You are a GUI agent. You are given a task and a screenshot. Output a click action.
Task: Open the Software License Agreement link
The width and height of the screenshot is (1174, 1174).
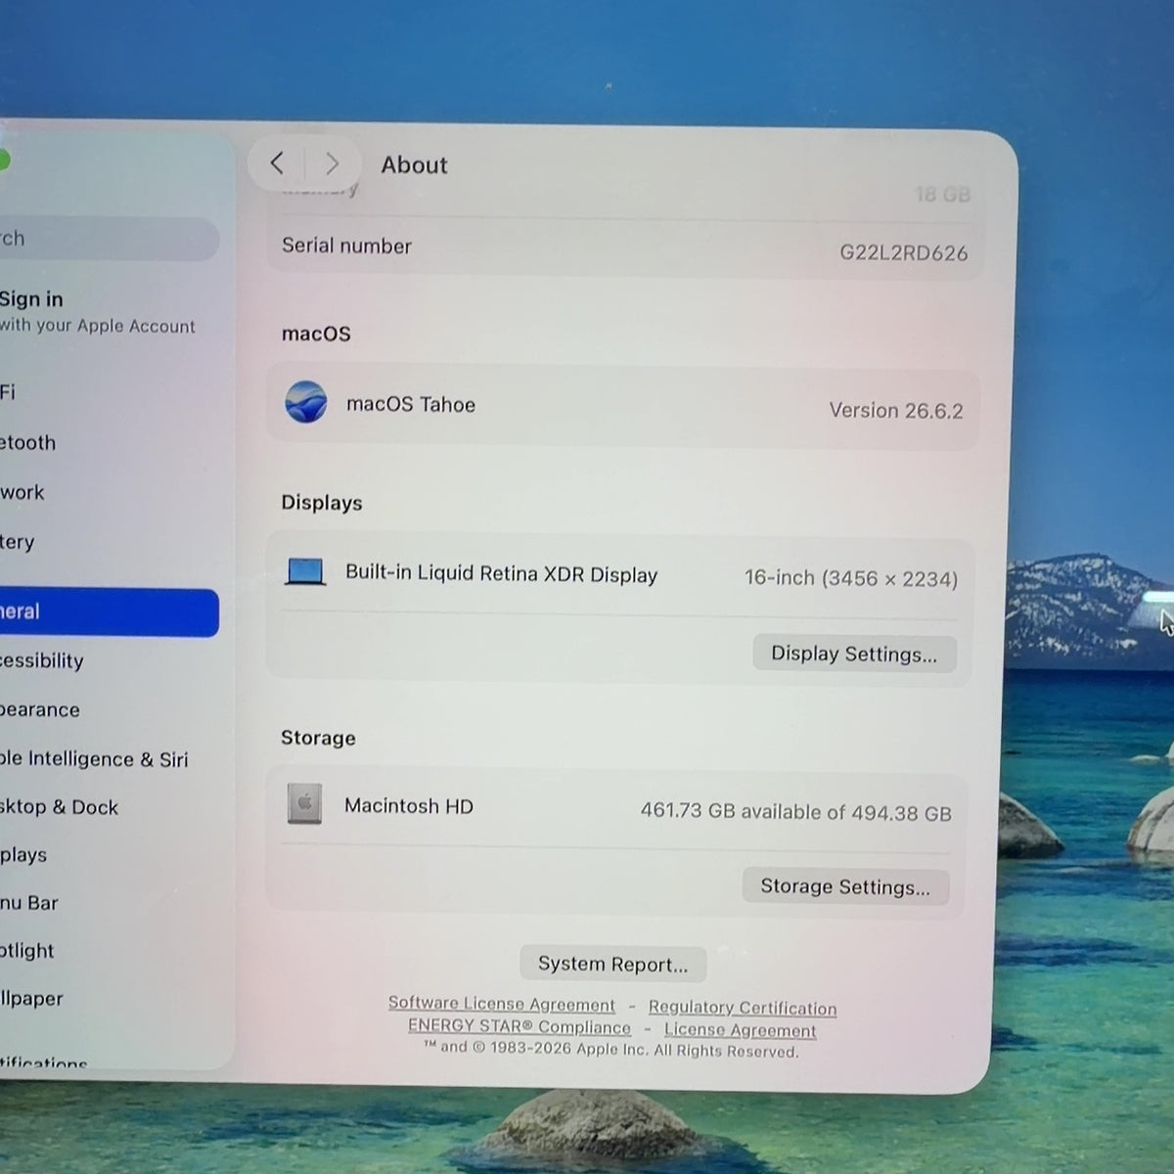[x=502, y=1004]
